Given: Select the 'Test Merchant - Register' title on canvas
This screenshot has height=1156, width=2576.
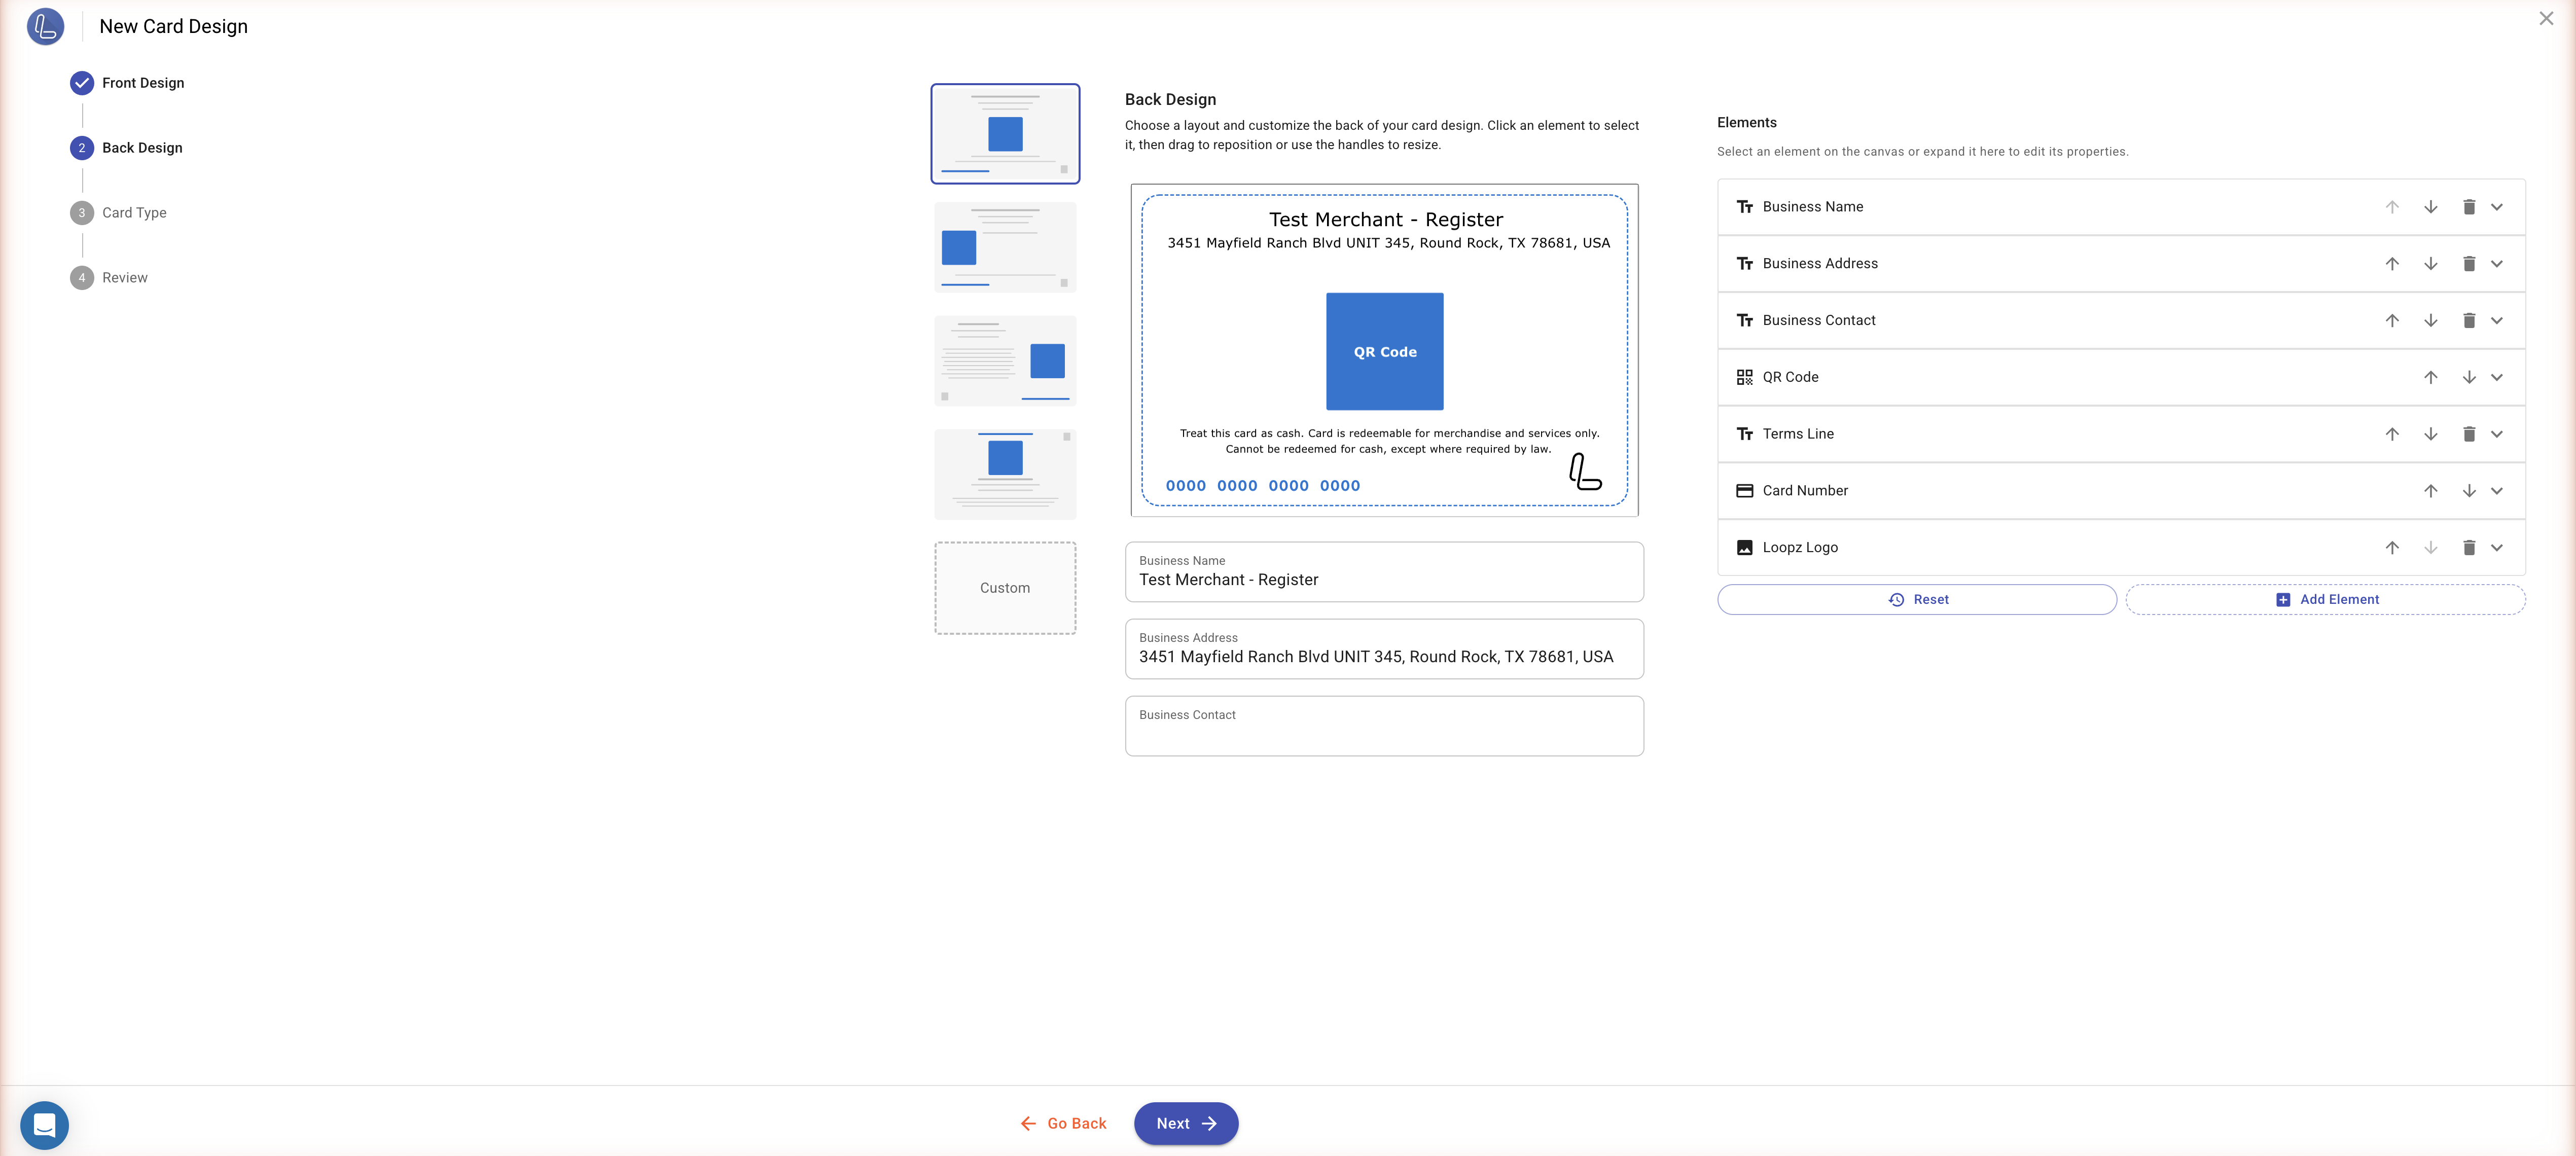Looking at the screenshot, I should (1386, 220).
